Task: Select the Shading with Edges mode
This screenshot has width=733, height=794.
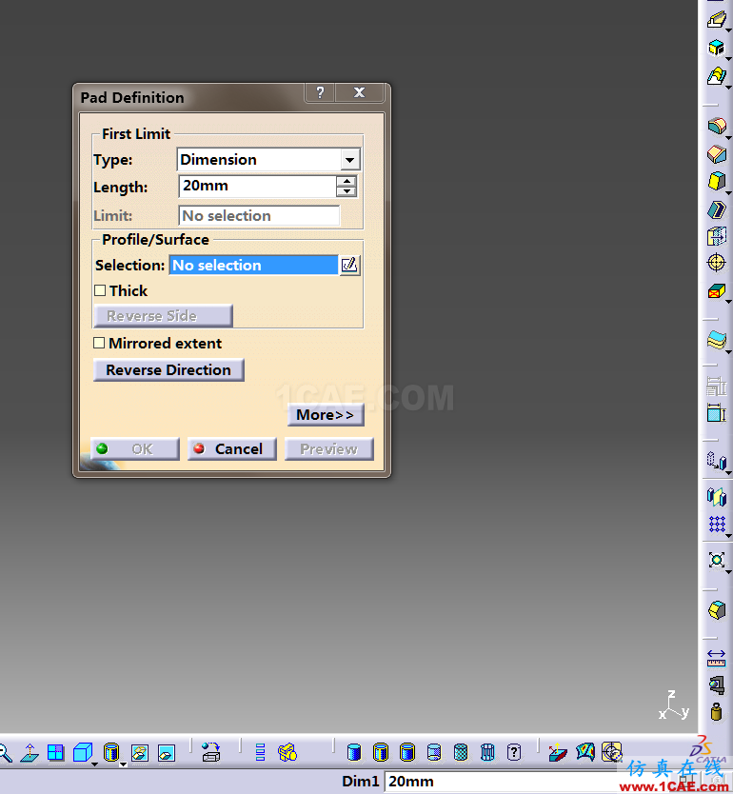Action: 381,752
